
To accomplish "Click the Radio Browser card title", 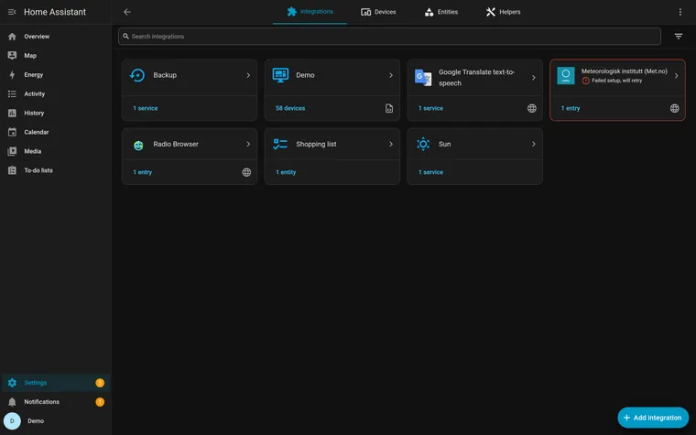I will 176,144.
